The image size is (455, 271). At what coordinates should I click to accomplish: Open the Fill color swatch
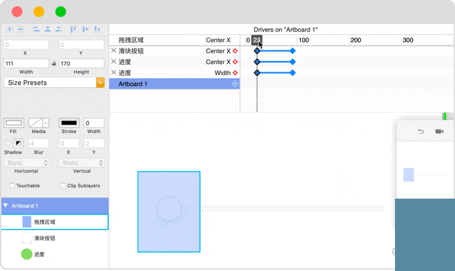tap(14, 123)
